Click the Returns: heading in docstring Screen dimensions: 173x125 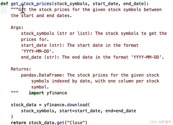(x=21, y=69)
